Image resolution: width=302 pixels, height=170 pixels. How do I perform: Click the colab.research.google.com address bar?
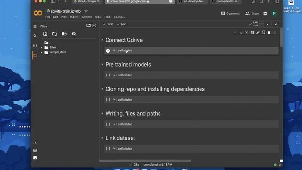click(140, 1)
